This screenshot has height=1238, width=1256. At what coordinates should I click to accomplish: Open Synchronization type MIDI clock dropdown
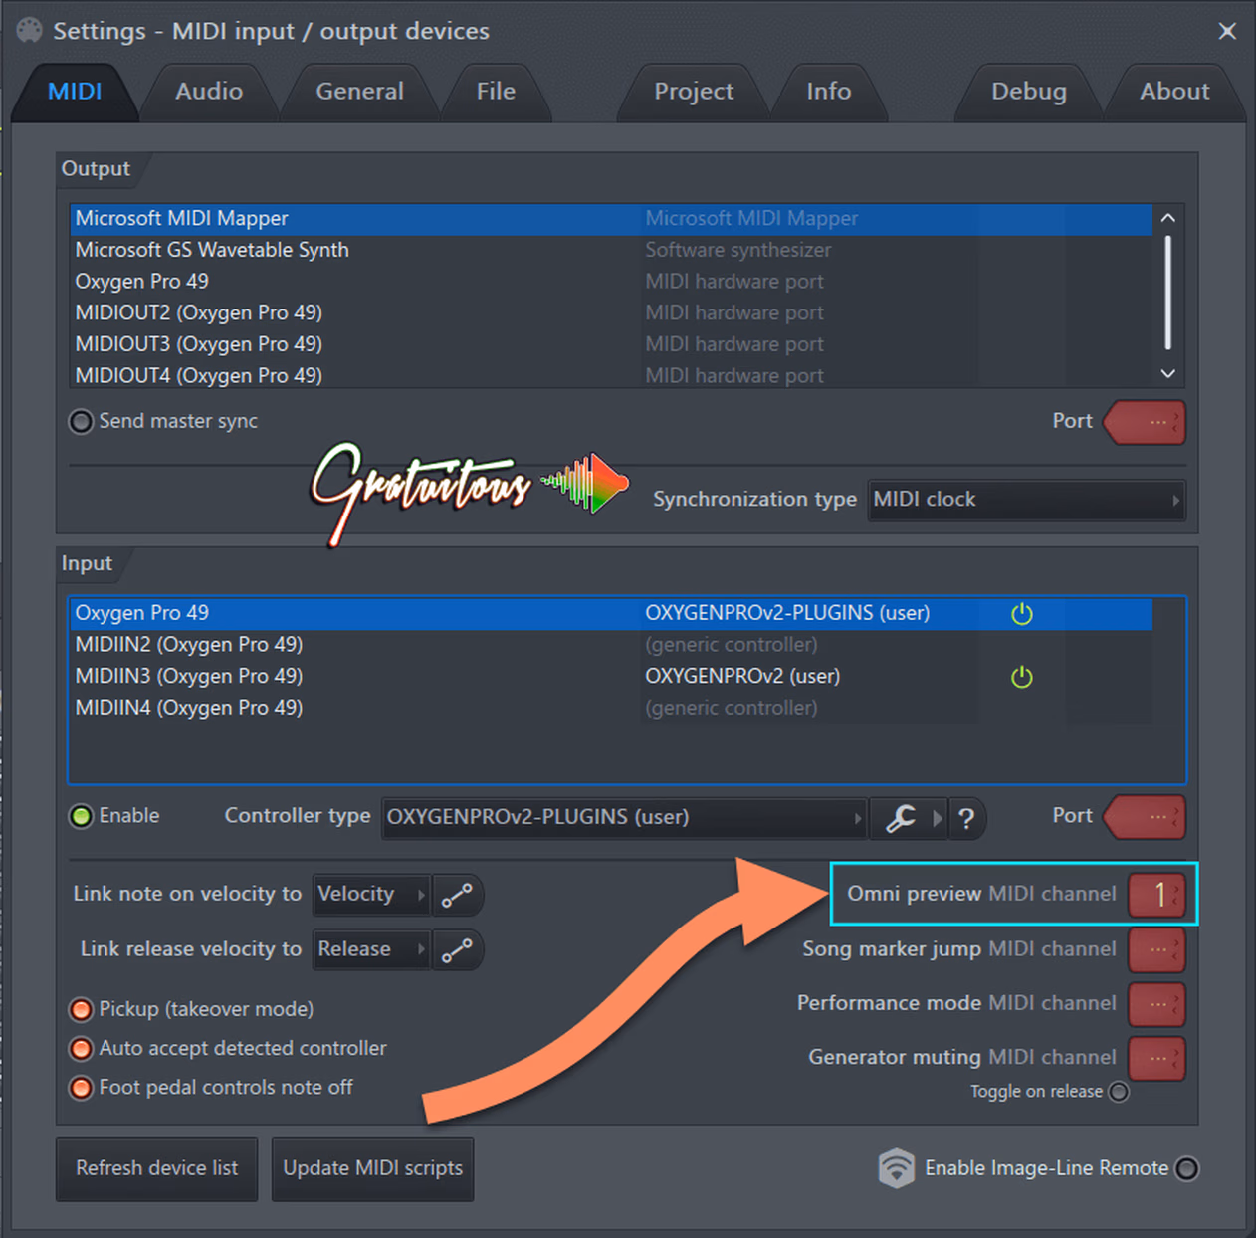coord(1027,500)
